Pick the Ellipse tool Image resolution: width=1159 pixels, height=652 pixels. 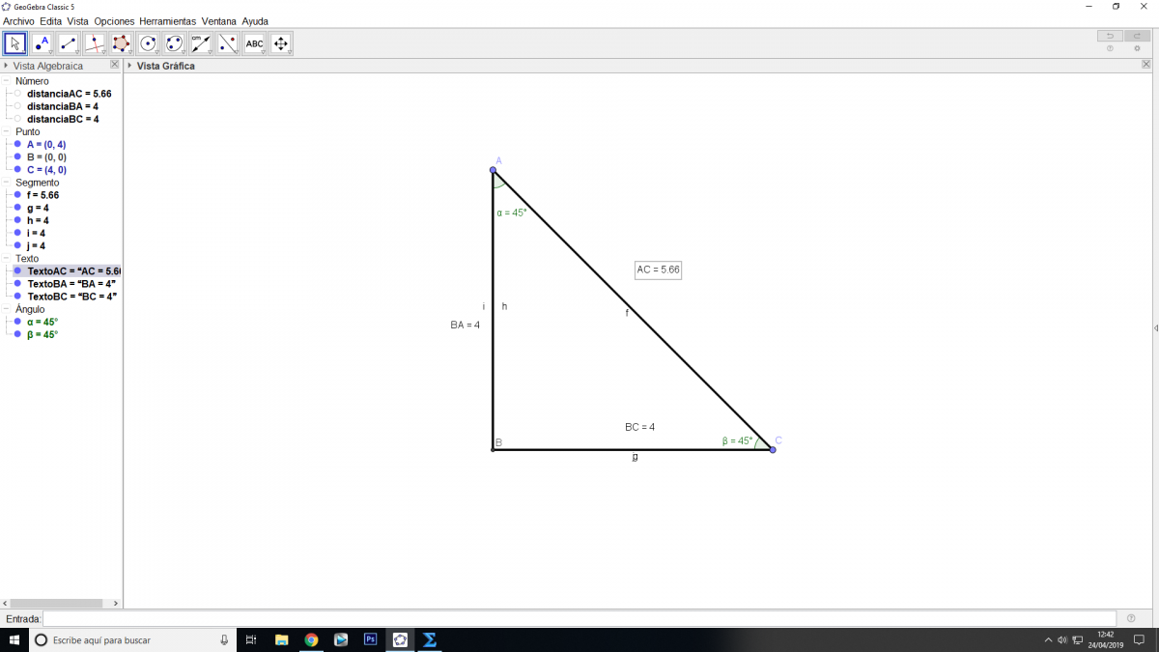174,43
